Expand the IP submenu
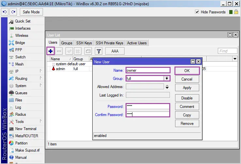Screen dimensions: 241x164 pyautogui.click(x=26, y=71)
